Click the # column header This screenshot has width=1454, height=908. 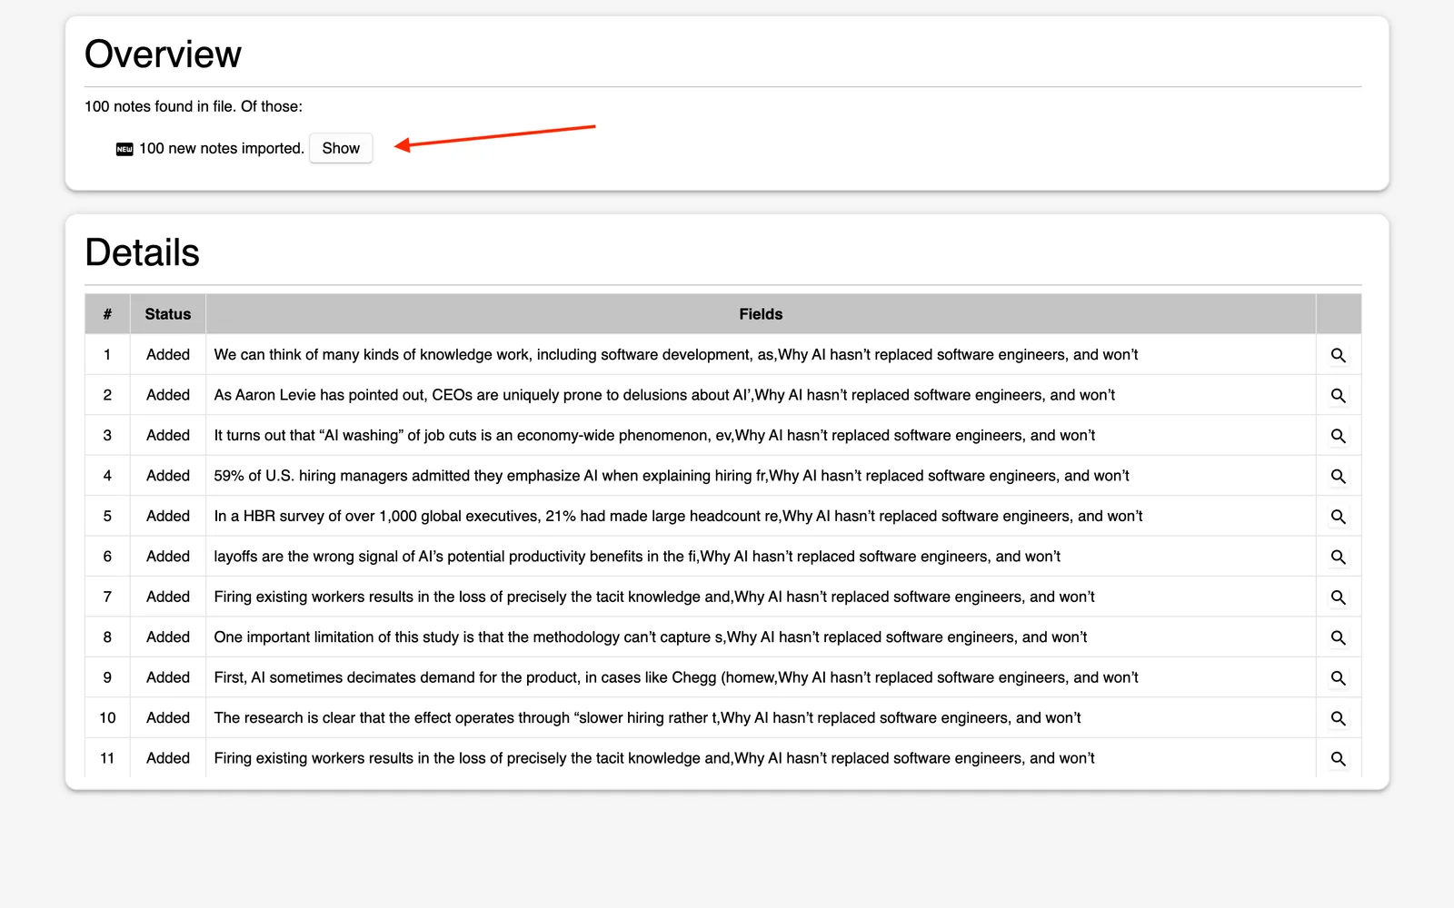click(107, 314)
